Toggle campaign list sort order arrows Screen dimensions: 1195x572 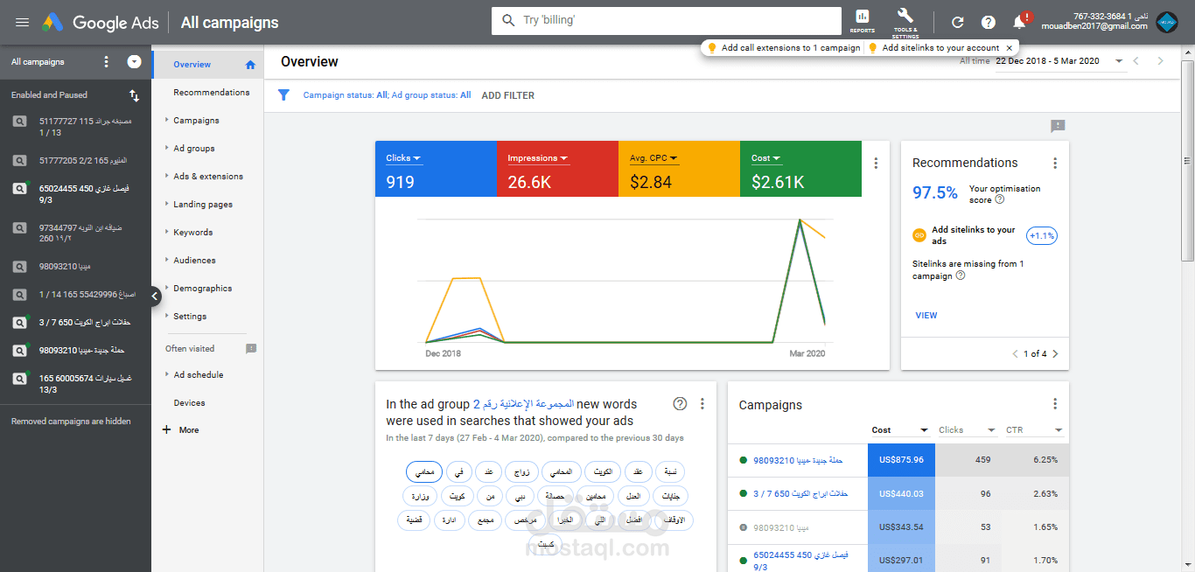click(134, 95)
